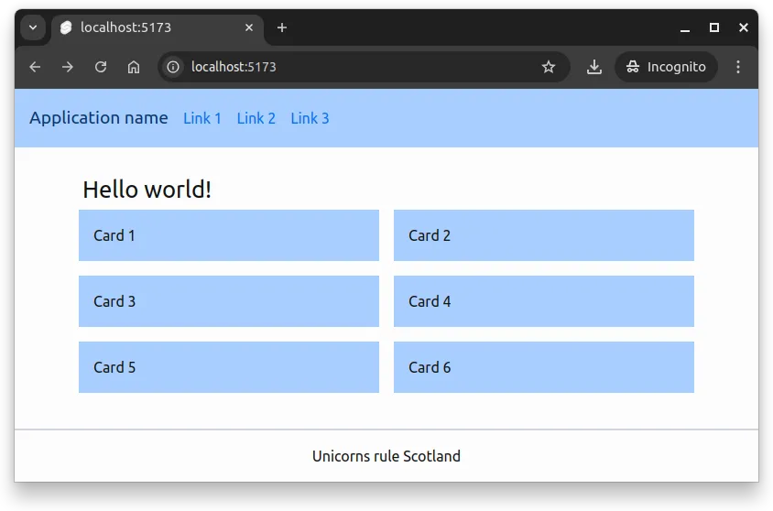Screen dimensions: 773x511
Task: Close the localhost:5173 tab
Action: coord(249,27)
